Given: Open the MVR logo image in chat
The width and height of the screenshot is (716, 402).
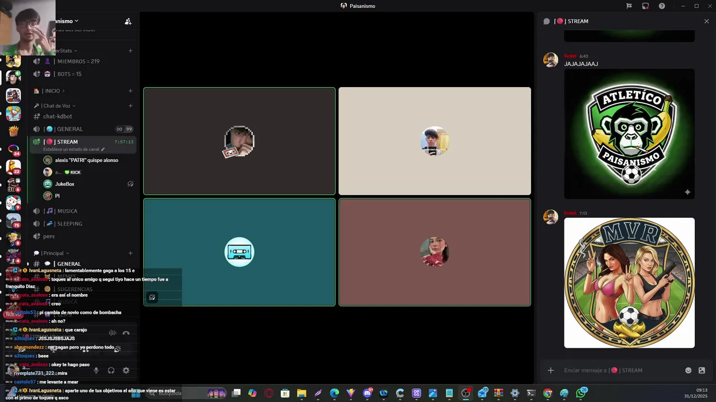Looking at the screenshot, I should 629,283.
